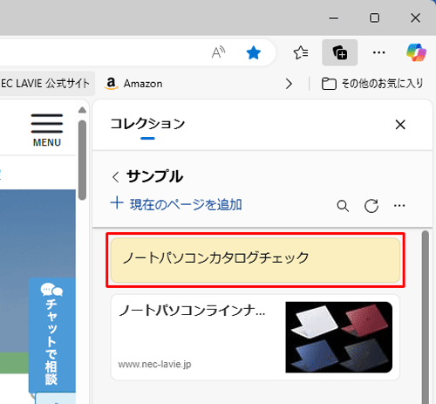This screenshot has width=436, height=404.
Task: Click the maximize window button
Action: [x=374, y=17]
